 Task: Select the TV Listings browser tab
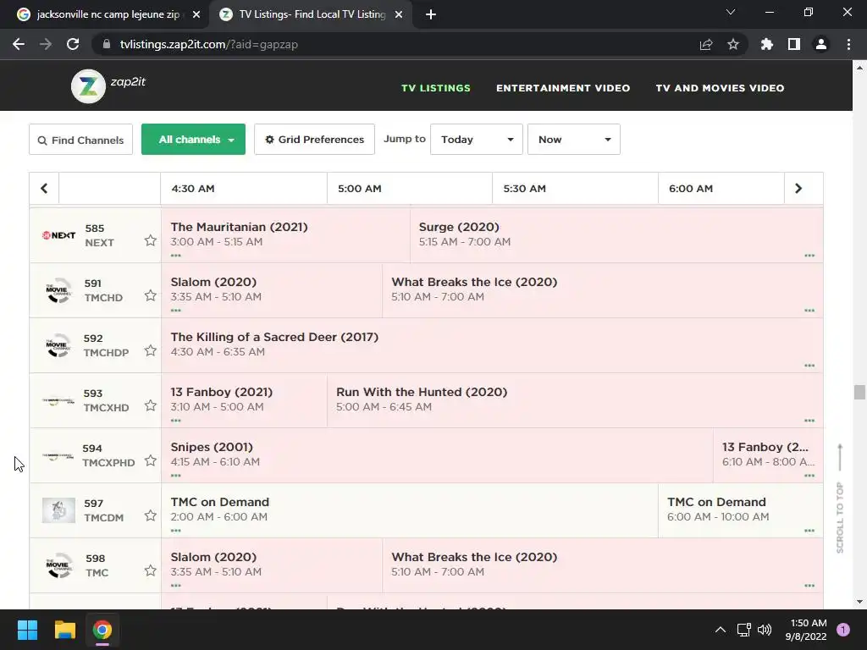click(312, 15)
